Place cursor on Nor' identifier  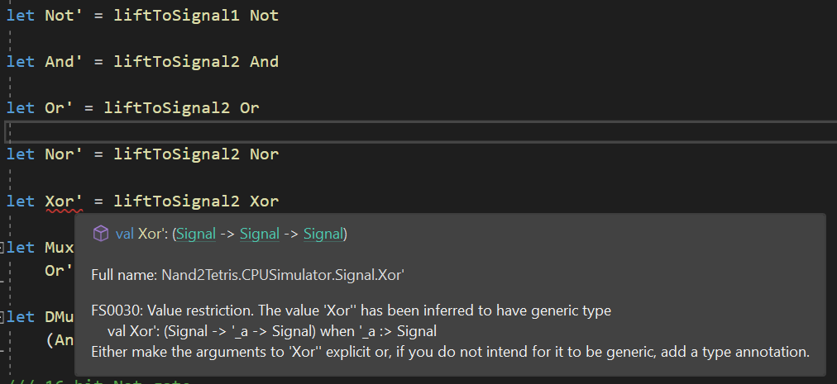point(64,154)
